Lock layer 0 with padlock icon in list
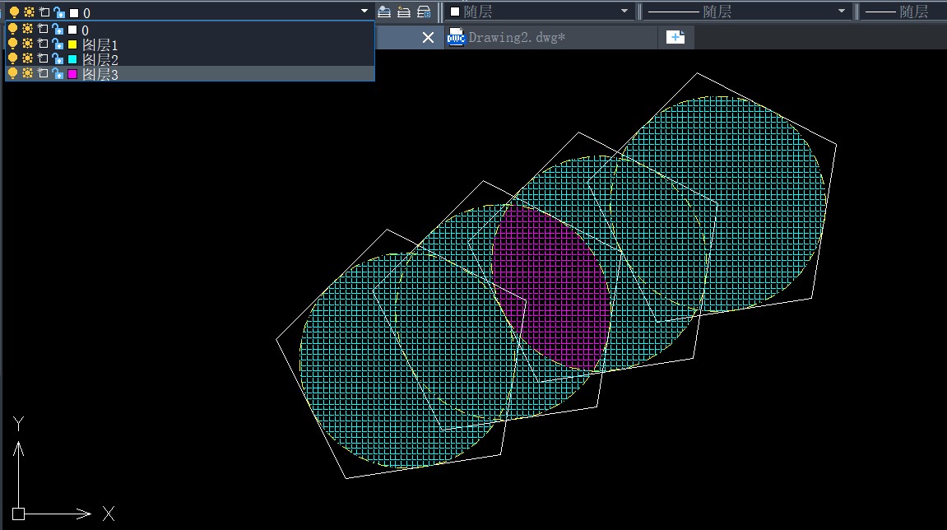 coord(58,29)
